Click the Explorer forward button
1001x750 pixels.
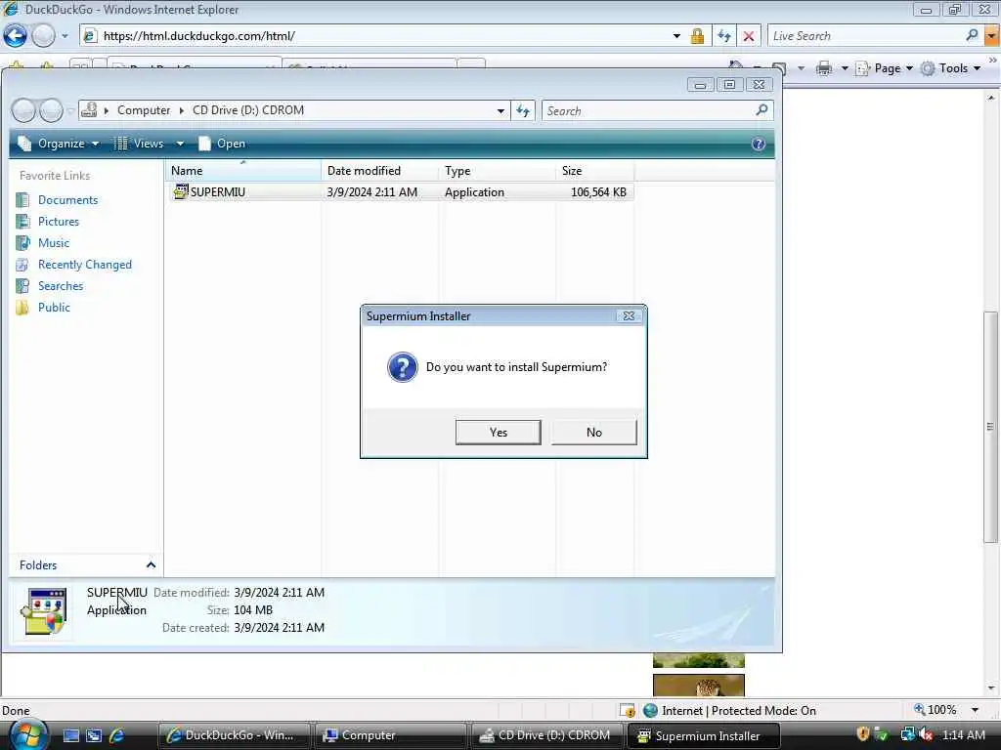coord(51,111)
